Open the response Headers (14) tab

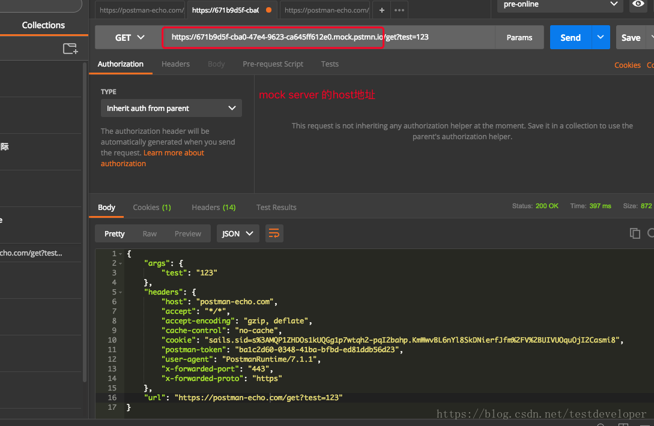click(213, 207)
